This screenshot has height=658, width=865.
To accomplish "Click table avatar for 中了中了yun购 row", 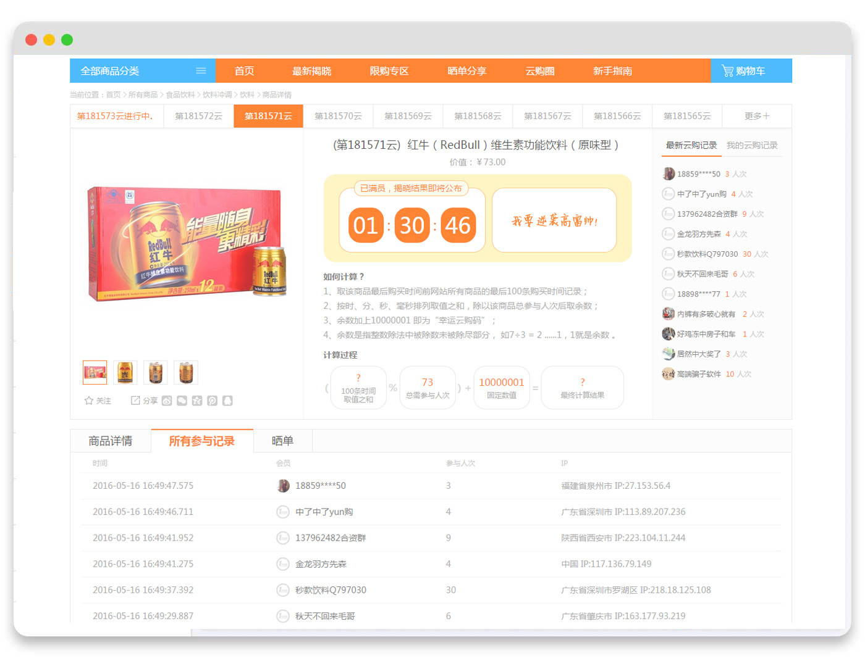I will click(x=283, y=512).
